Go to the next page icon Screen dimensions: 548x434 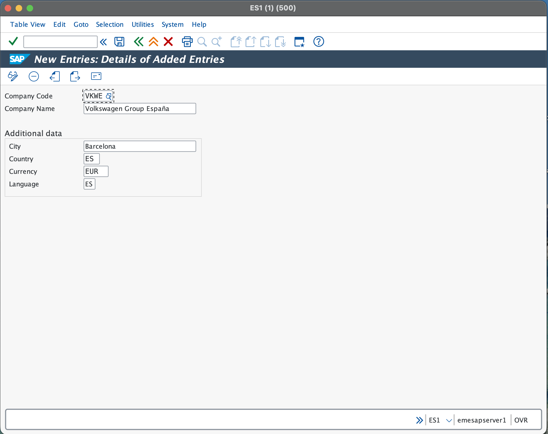pos(265,42)
